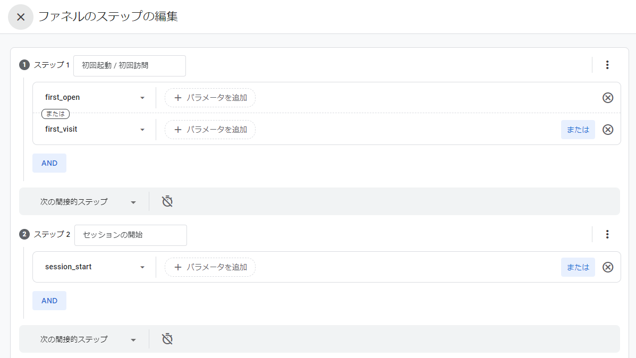Expand the first_open event dropdown
This screenshot has height=358, width=636.
click(x=142, y=98)
